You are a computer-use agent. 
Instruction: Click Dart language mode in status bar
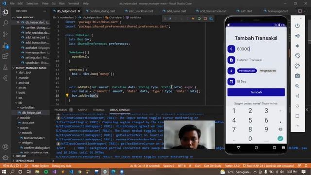point(198,166)
